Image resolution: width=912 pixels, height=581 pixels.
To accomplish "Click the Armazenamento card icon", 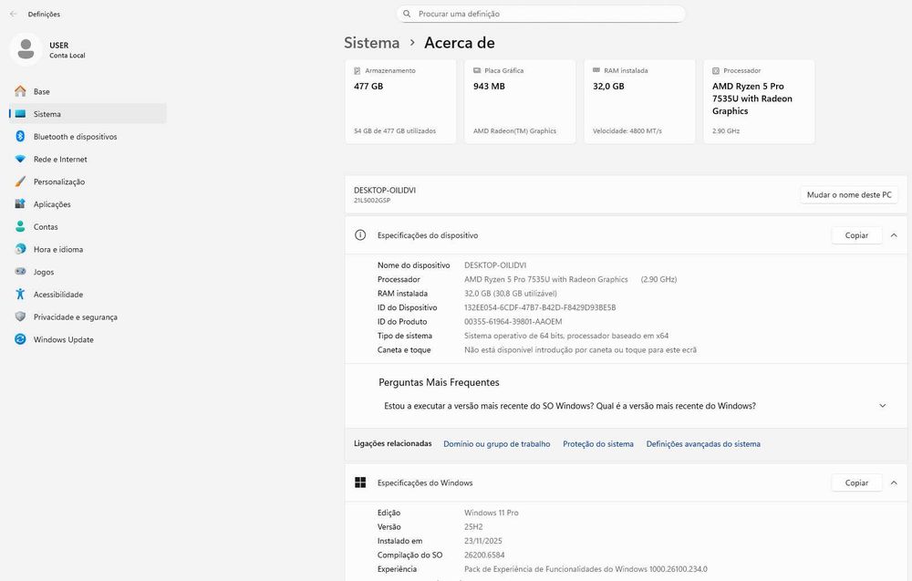I will click(x=358, y=70).
